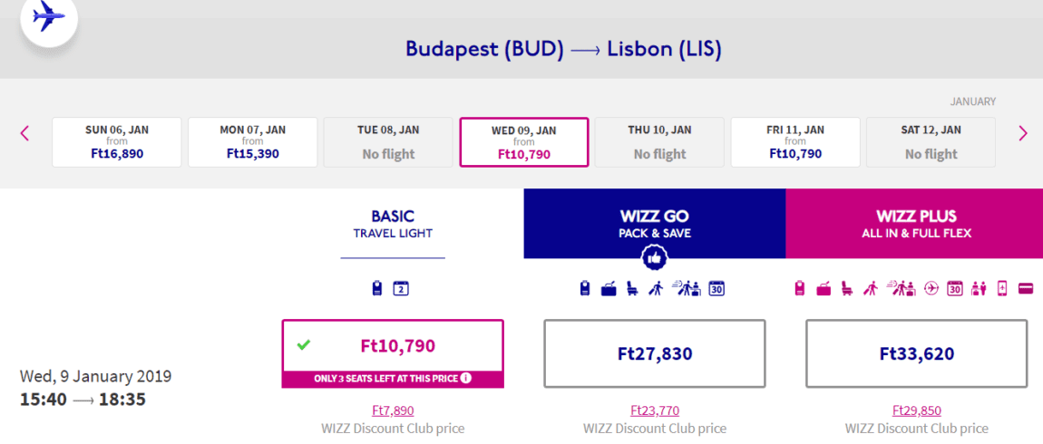Pick the MON 07, JAN Ft15,390 date
Viewport: 1043px width, 444px height.
253,142
